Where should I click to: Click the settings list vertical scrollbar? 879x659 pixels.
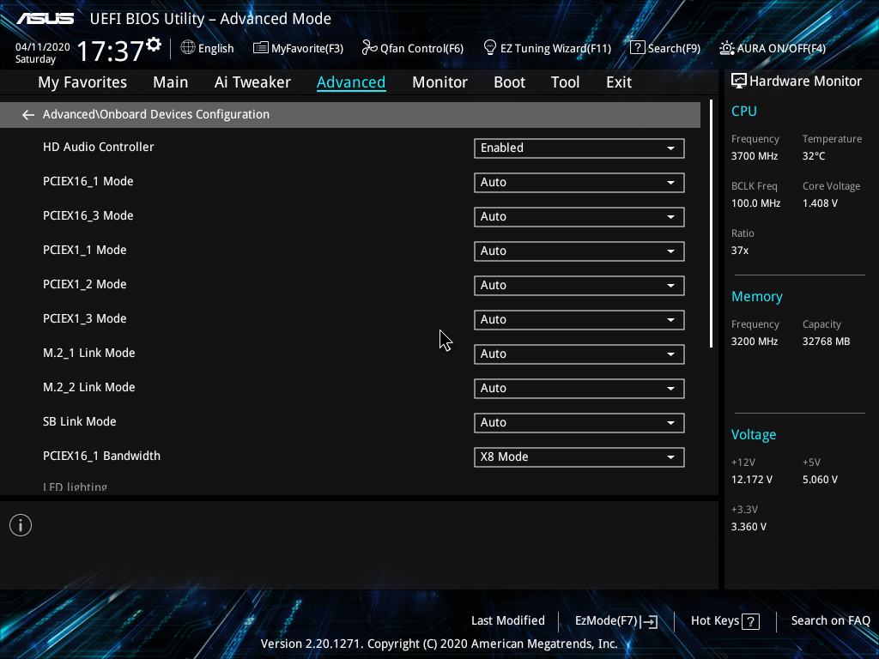coord(711,224)
